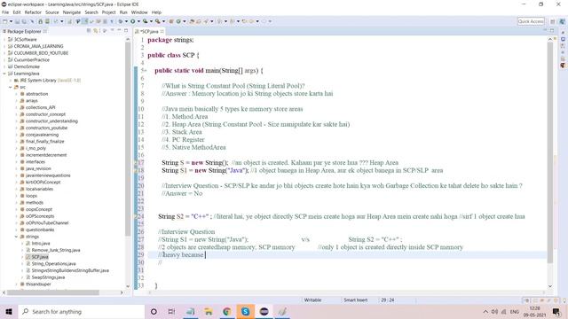Open the Run configurations dropdown arrow
Screen dimensions: 568x319
tap(138, 21)
